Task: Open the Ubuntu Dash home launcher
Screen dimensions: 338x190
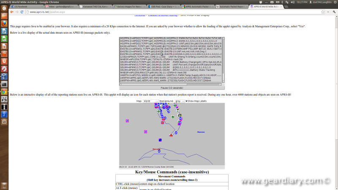Action: [4, 8]
